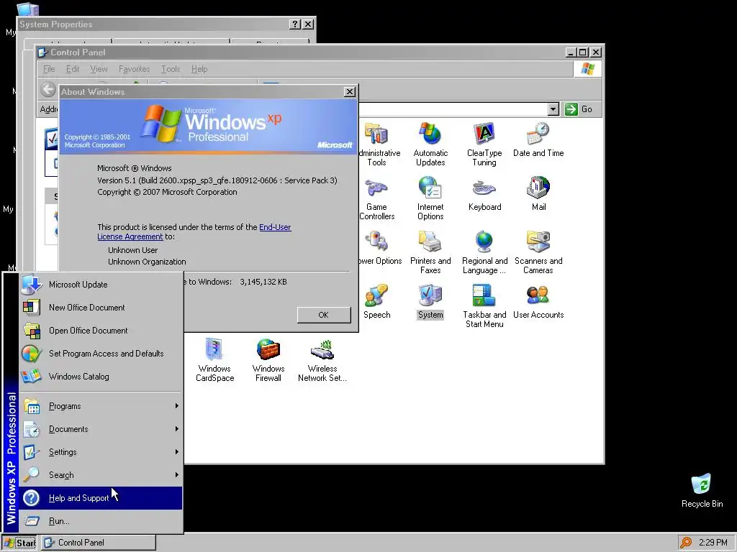
Task: Click OK in About Windows dialog
Action: 324,315
